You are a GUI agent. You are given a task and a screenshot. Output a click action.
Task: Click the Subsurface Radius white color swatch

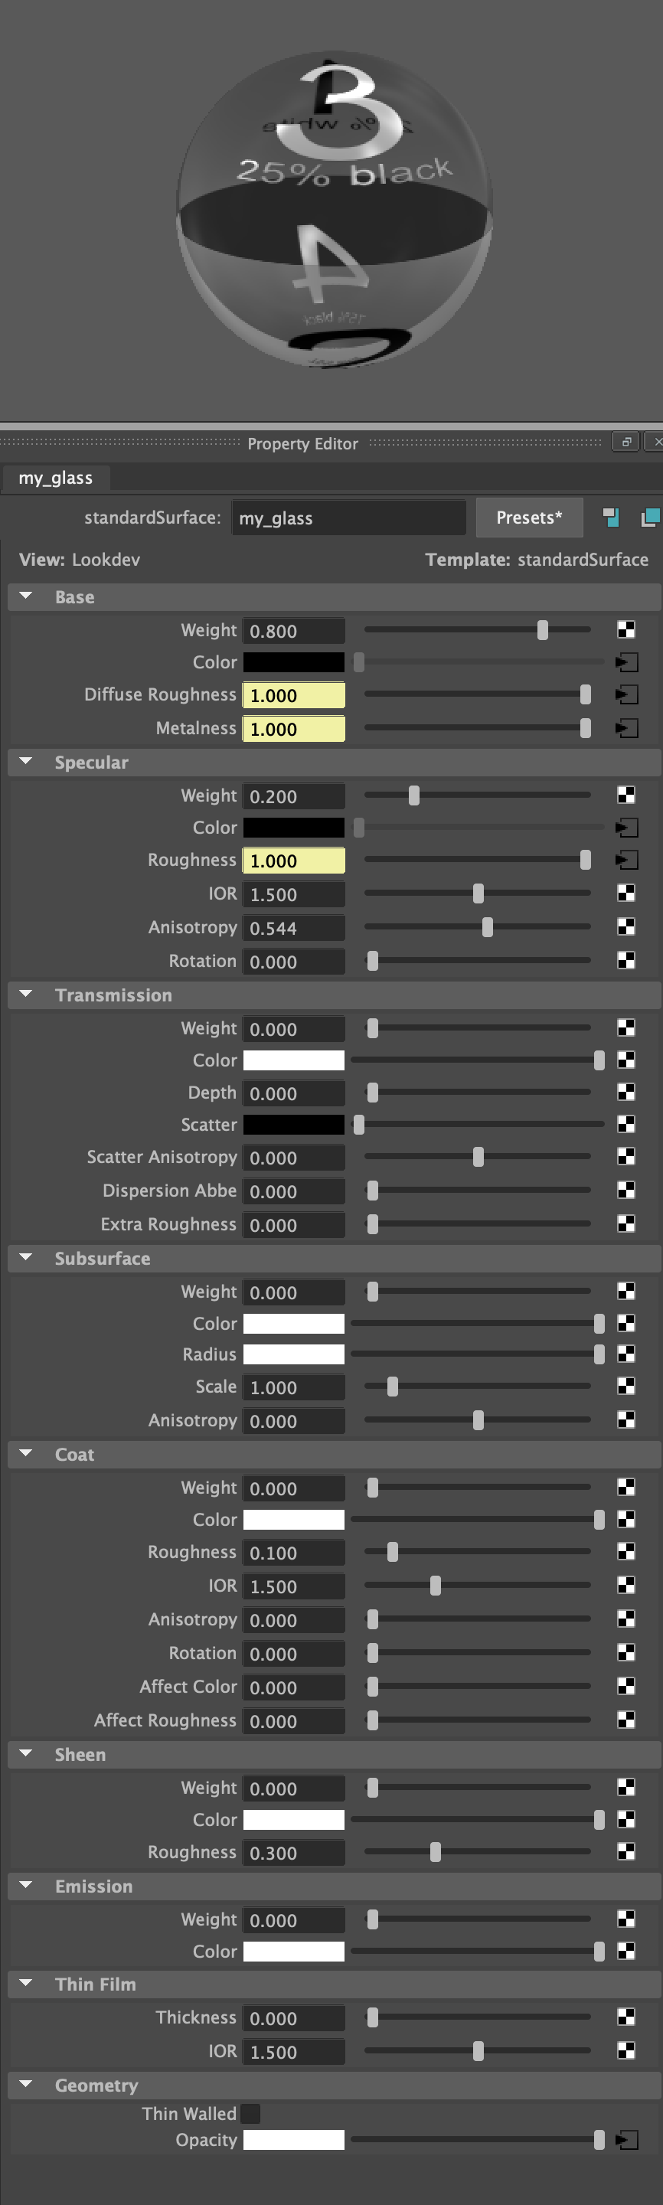(x=293, y=1354)
